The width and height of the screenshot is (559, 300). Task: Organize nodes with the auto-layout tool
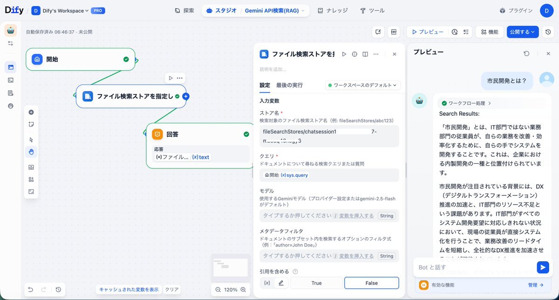[x=31, y=179]
